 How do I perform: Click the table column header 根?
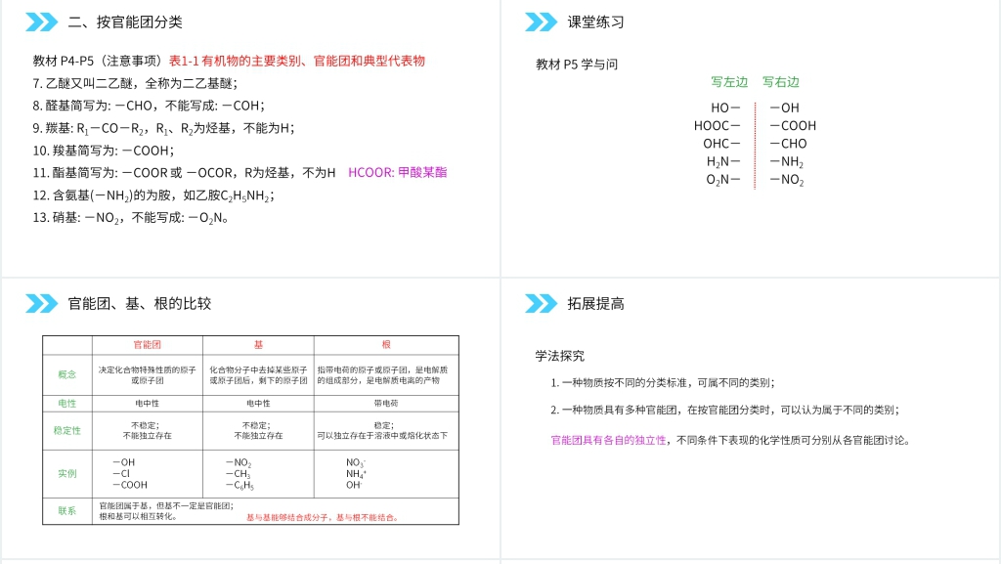click(386, 344)
